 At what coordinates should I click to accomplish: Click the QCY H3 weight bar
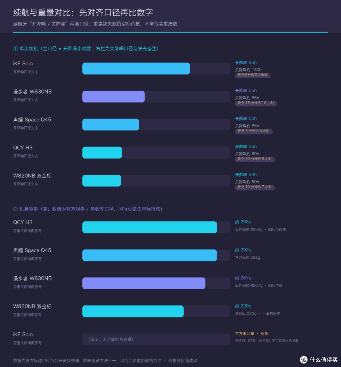(x=156, y=227)
